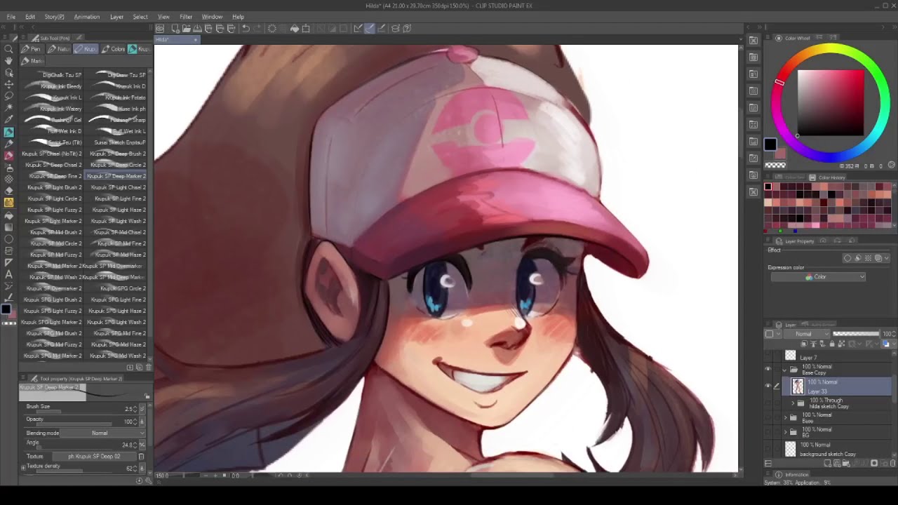Select the yellow Blend tool
This screenshot has width=898, height=505.
pyautogui.click(x=8, y=203)
